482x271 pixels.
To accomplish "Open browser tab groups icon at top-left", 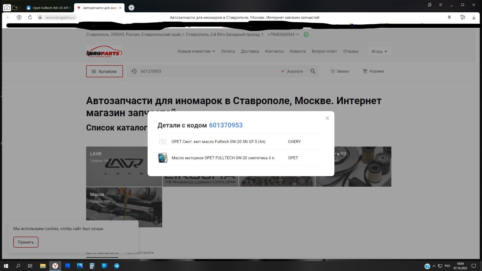I will point(7,8).
